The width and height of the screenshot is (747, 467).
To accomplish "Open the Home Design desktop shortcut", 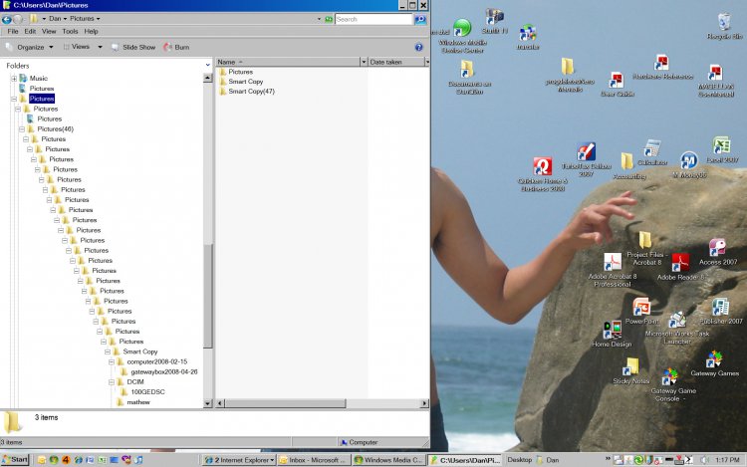I will coord(612,335).
